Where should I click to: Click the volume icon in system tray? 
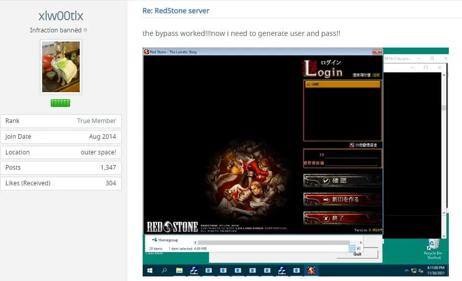421,271
